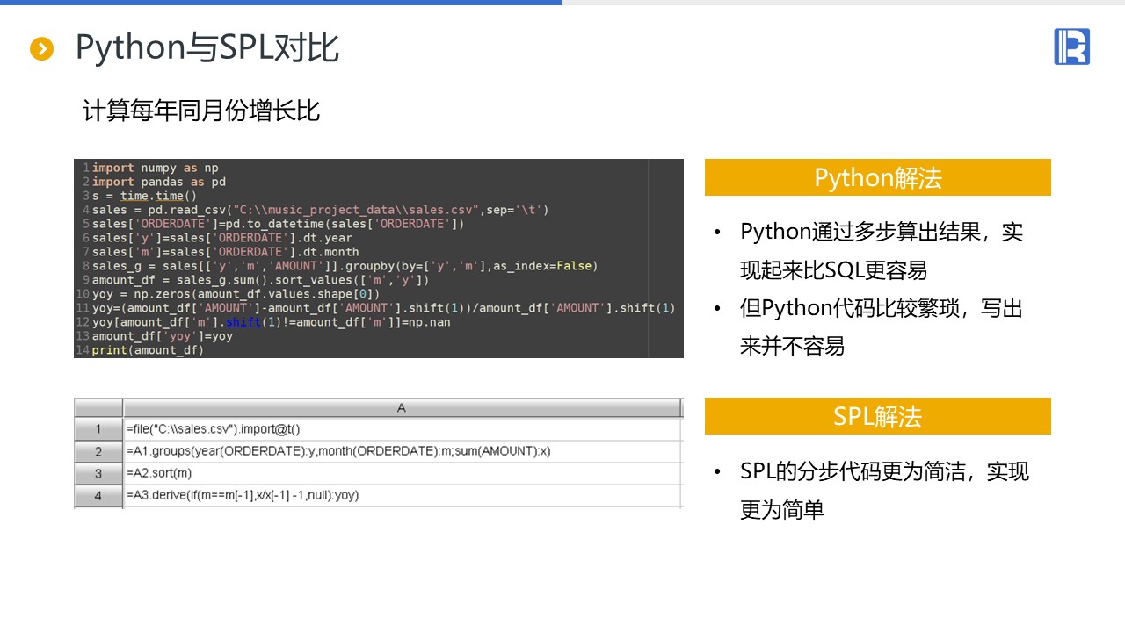Click the print(amount_df) code line
The image size is (1125, 632).
tap(148, 350)
